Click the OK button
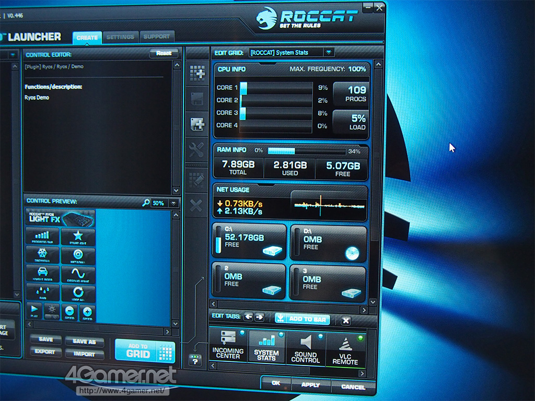The height and width of the screenshot is (401, 535). [x=276, y=383]
